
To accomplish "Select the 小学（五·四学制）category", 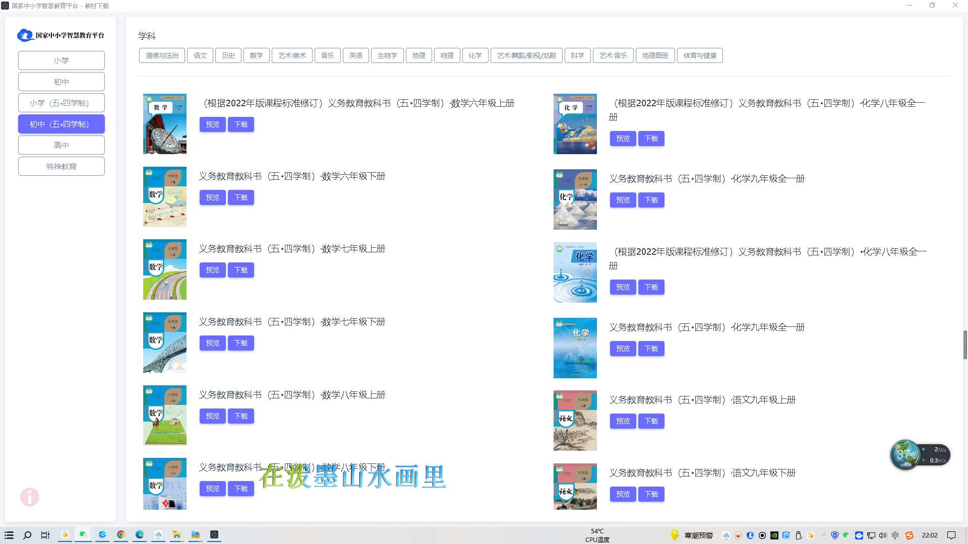I will [x=61, y=102].
